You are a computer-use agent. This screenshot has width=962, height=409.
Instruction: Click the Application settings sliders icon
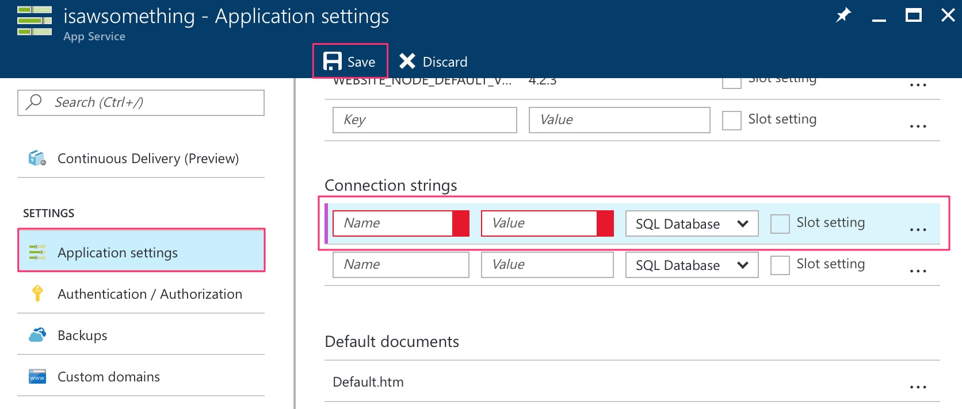37,252
